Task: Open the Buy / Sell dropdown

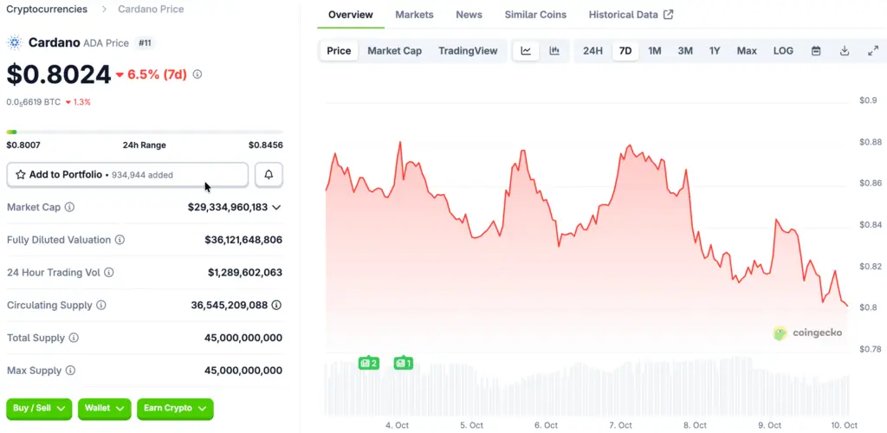Action: 39,409
